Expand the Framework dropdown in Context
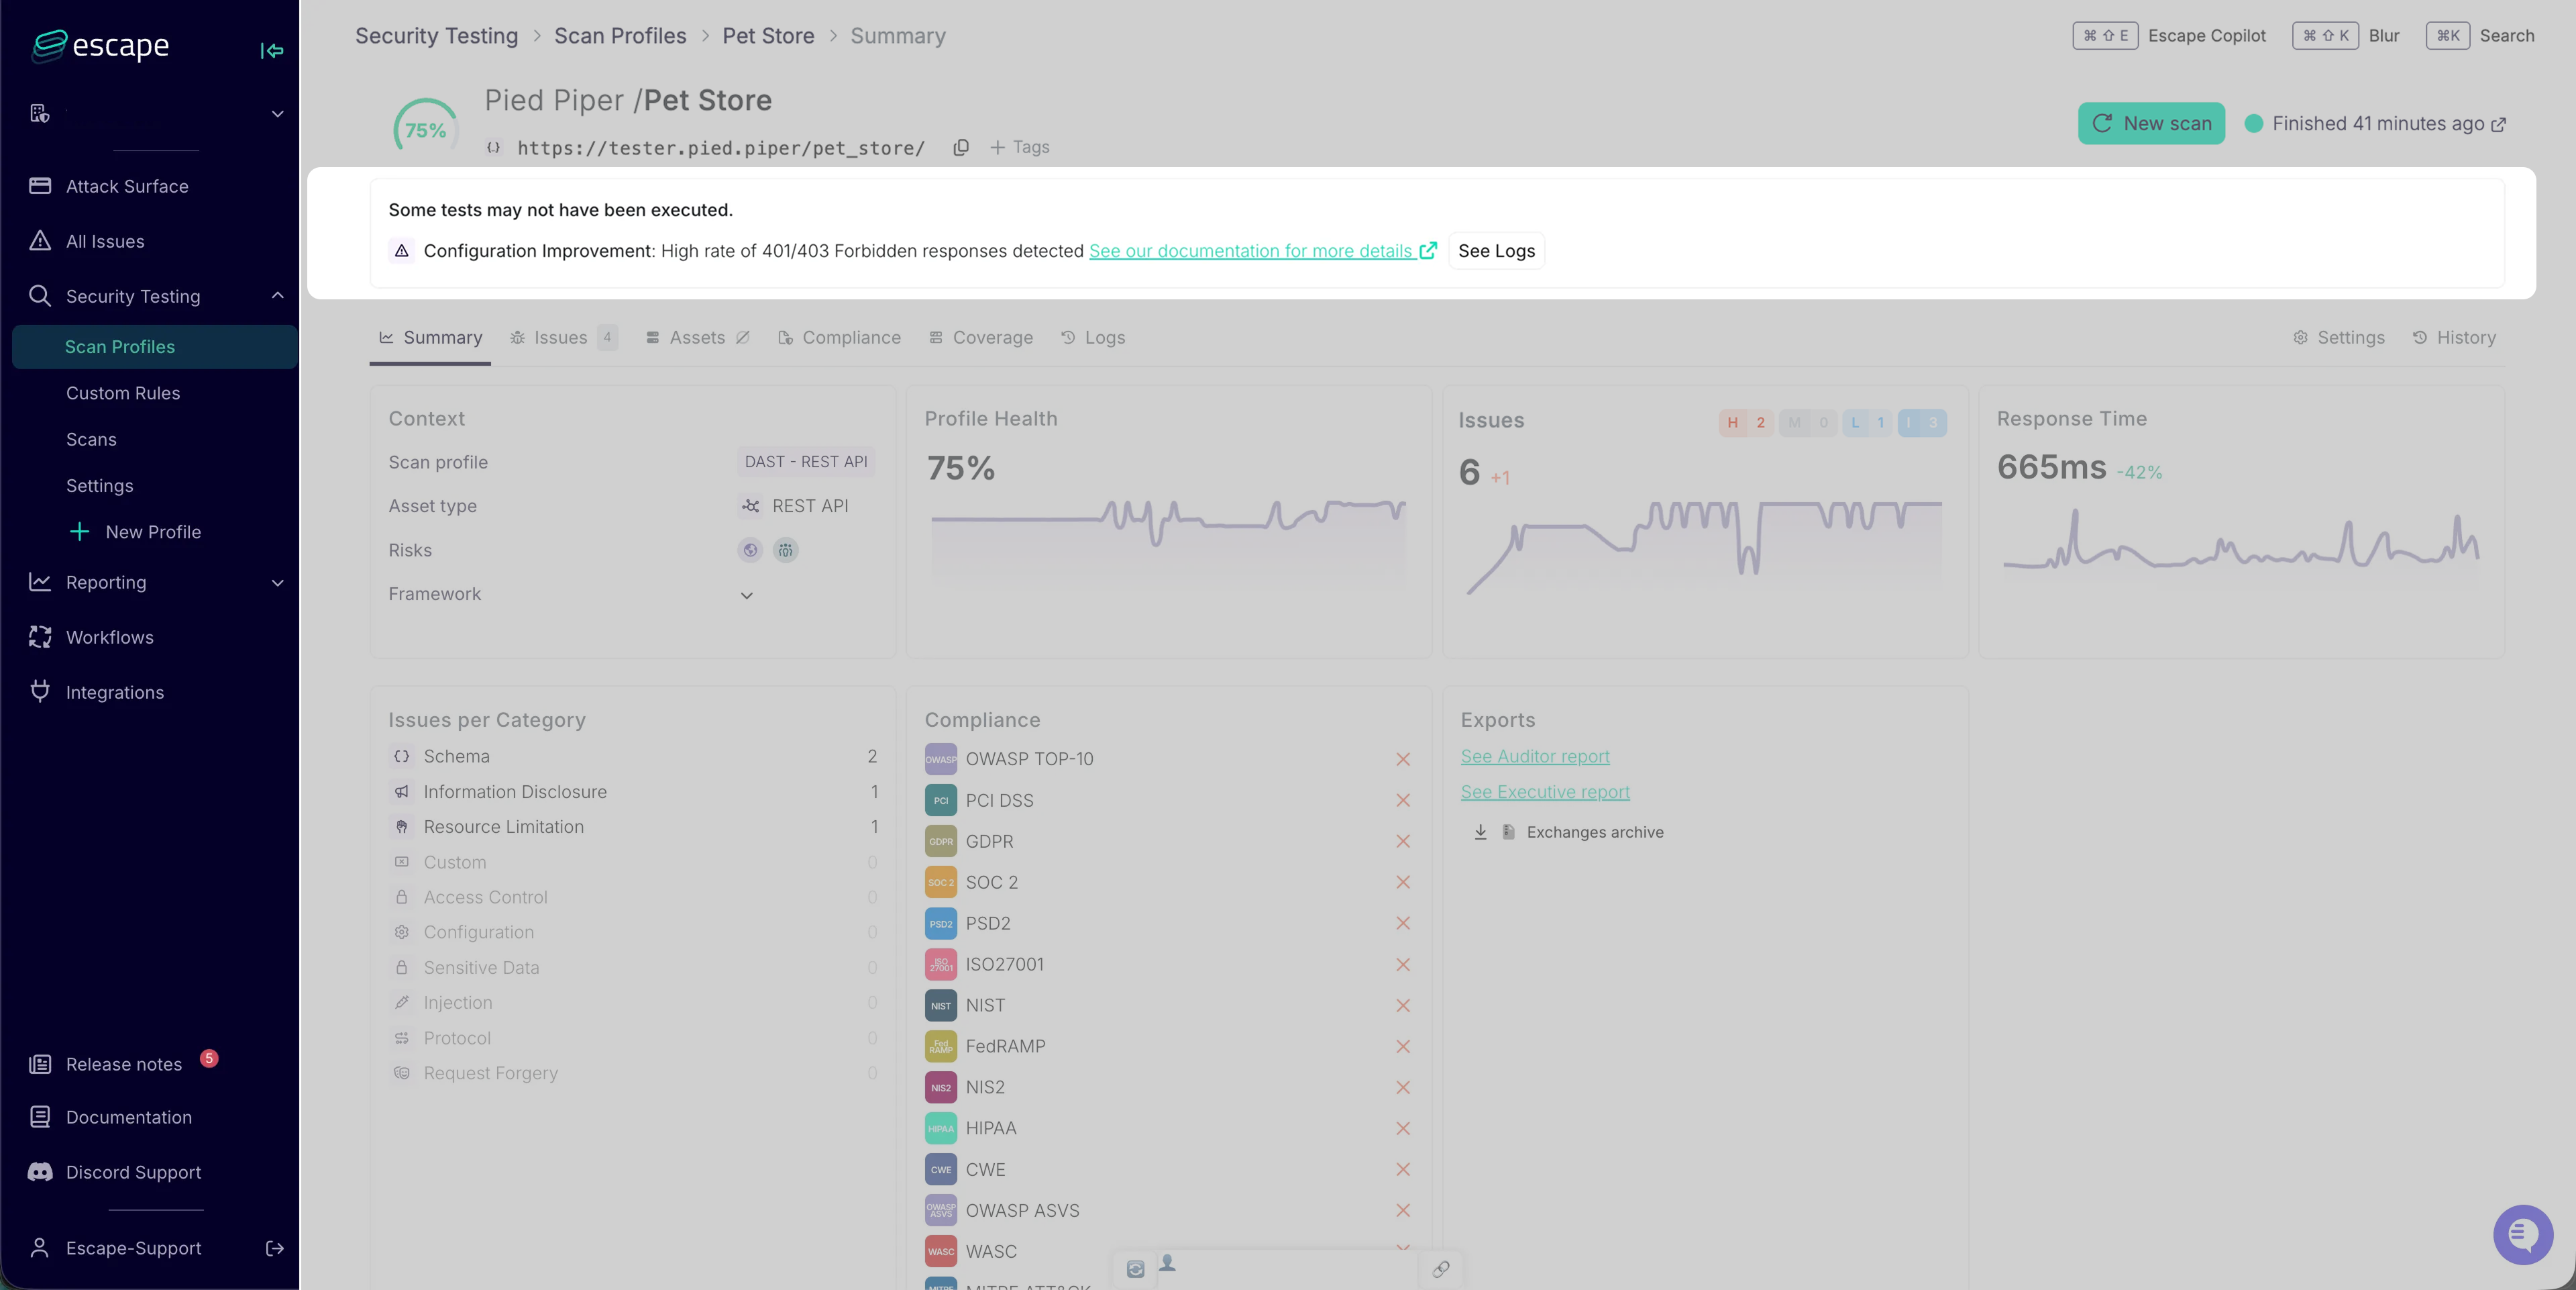2576x1290 pixels. [x=746, y=595]
